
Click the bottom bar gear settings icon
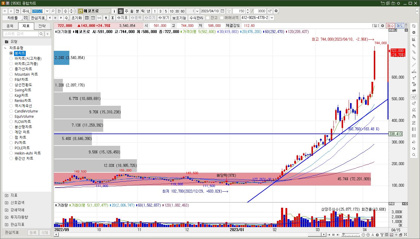click(377, 235)
